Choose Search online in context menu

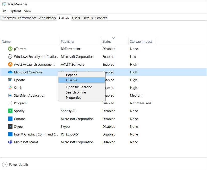point(82,92)
